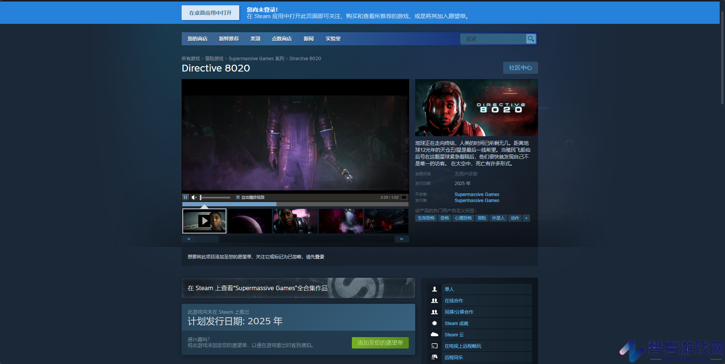The height and width of the screenshot is (364, 725).
Task: Open the publisher link Supermassive Games
Action: [x=477, y=201]
